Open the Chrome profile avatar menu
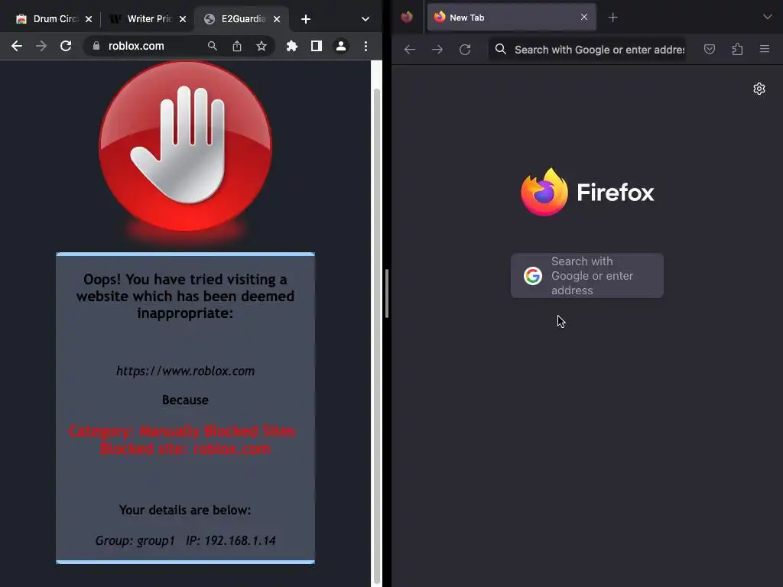The height and width of the screenshot is (587, 783). (x=340, y=46)
